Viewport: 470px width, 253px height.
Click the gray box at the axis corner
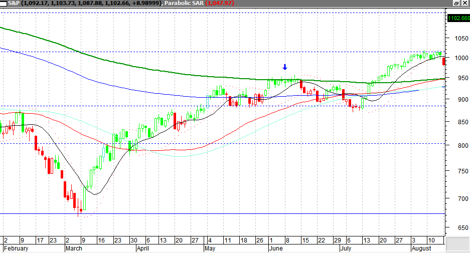457,244
